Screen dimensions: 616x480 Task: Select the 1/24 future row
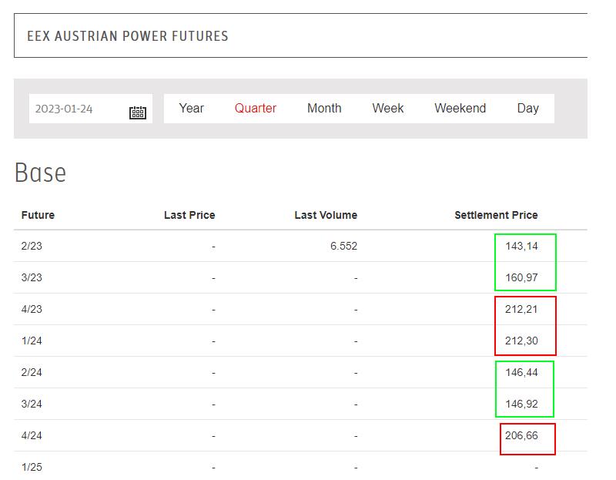pyautogui.click(x=300, y=341)
